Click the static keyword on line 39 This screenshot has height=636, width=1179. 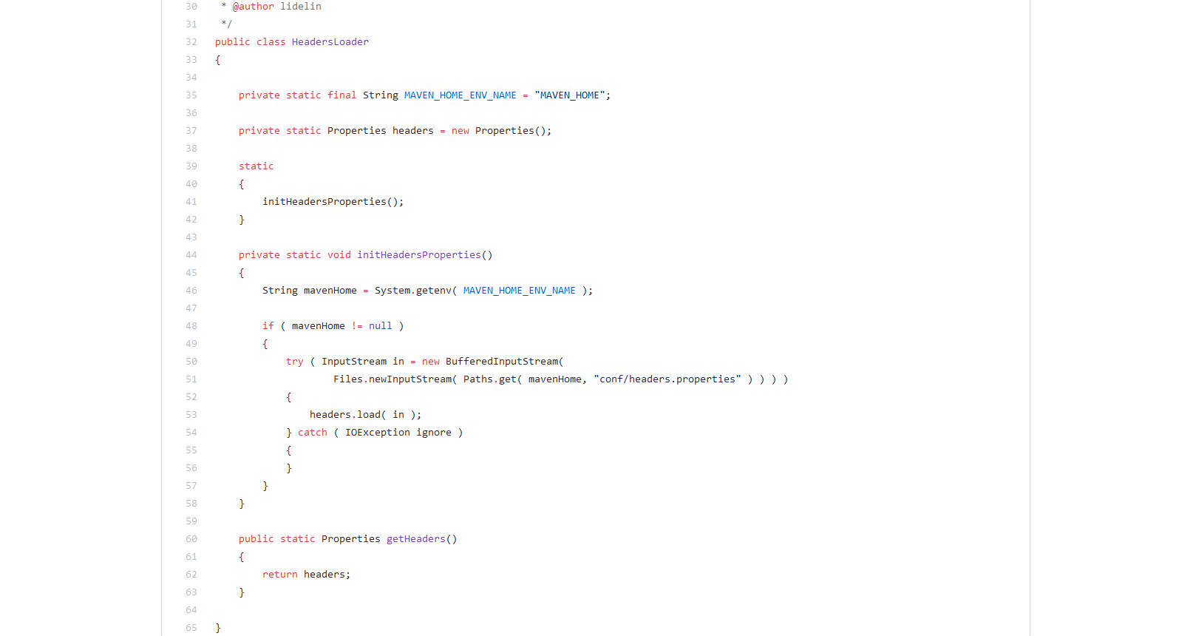coord(256,166)
